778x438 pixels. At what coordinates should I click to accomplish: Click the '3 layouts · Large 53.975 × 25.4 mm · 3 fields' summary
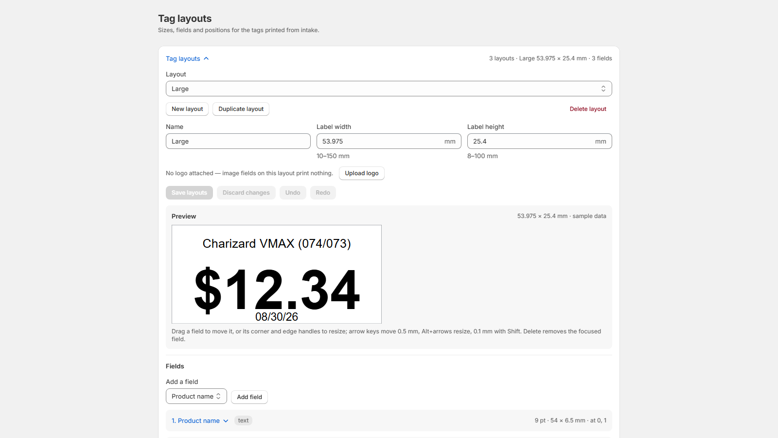point(550,58)
